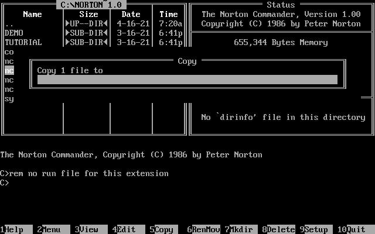Click the 7:20a time cell

[x=171, y=23]
